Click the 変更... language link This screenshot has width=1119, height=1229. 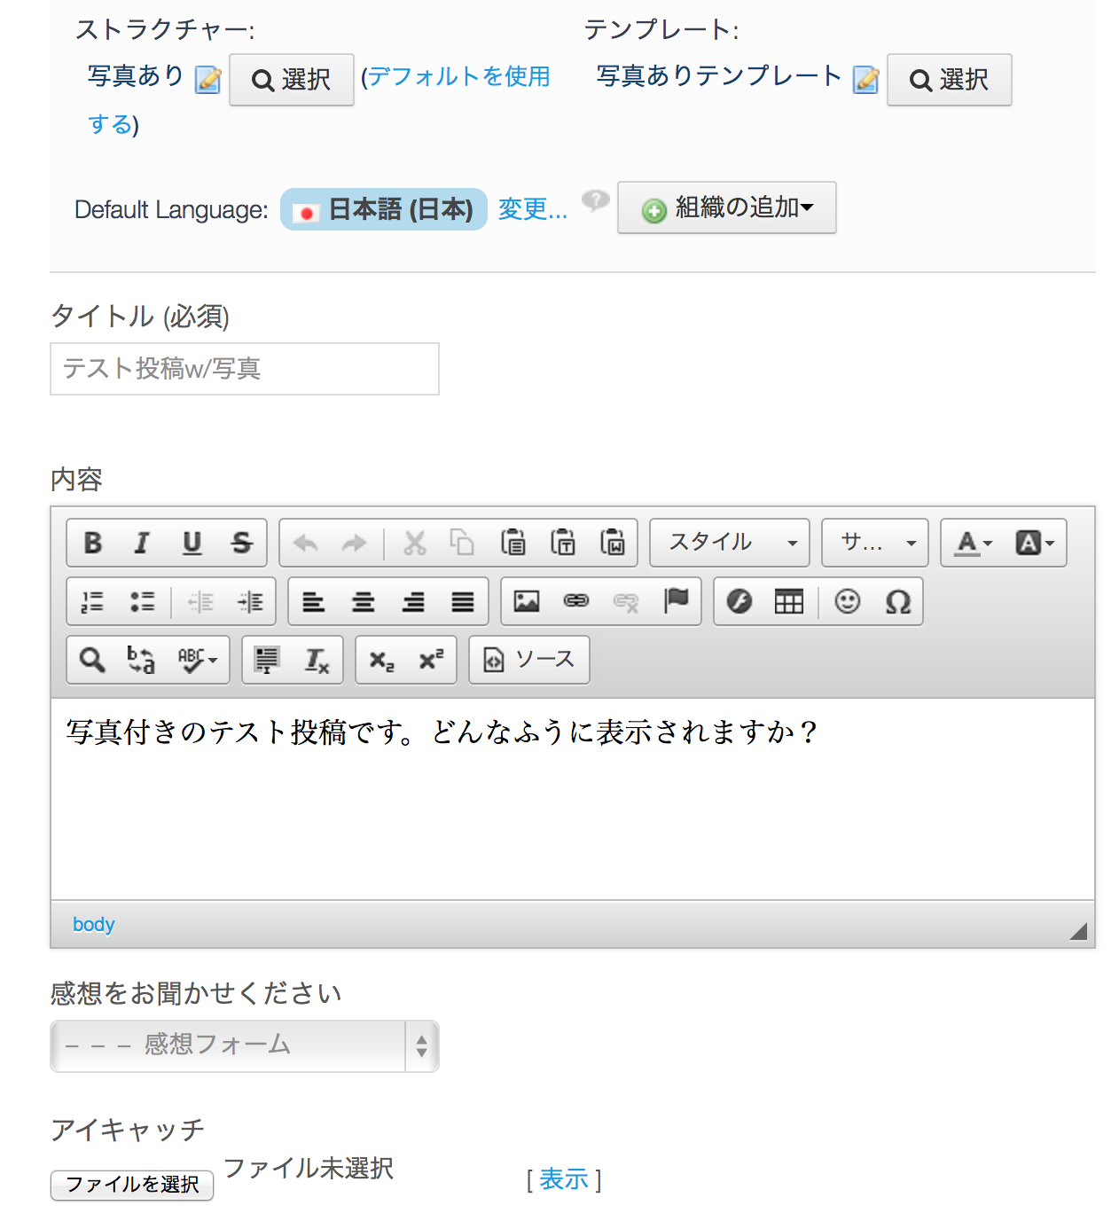[x=532, y=209]
